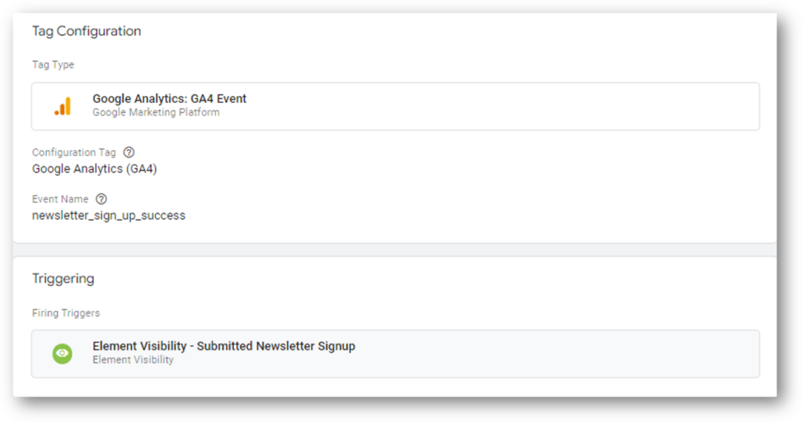Open help icon next to Event Name
The image size is (803, 423).
click(101, 199)
